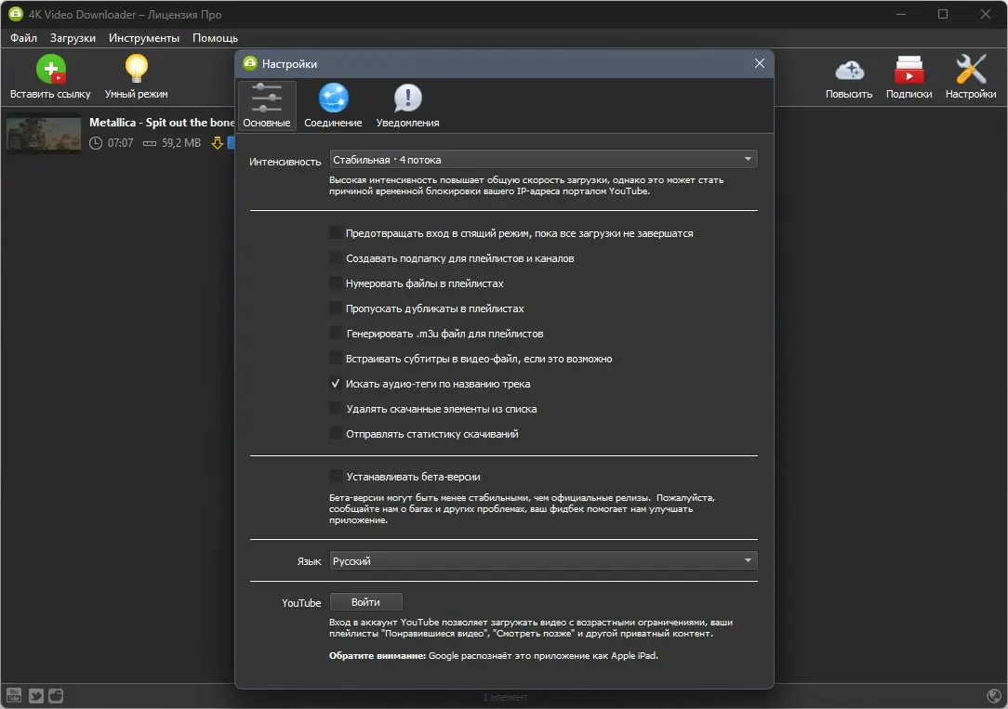The image size is (1008, 709).
Task: Click the Войти YouTube login button
Action: point(365,602)
